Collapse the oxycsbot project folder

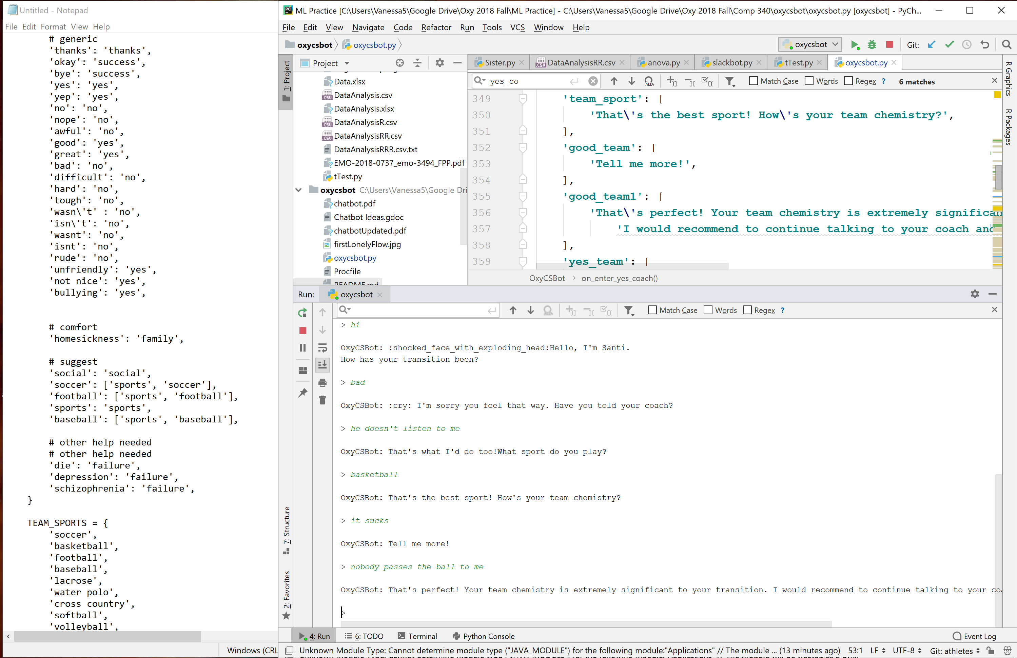click(299, 190)
